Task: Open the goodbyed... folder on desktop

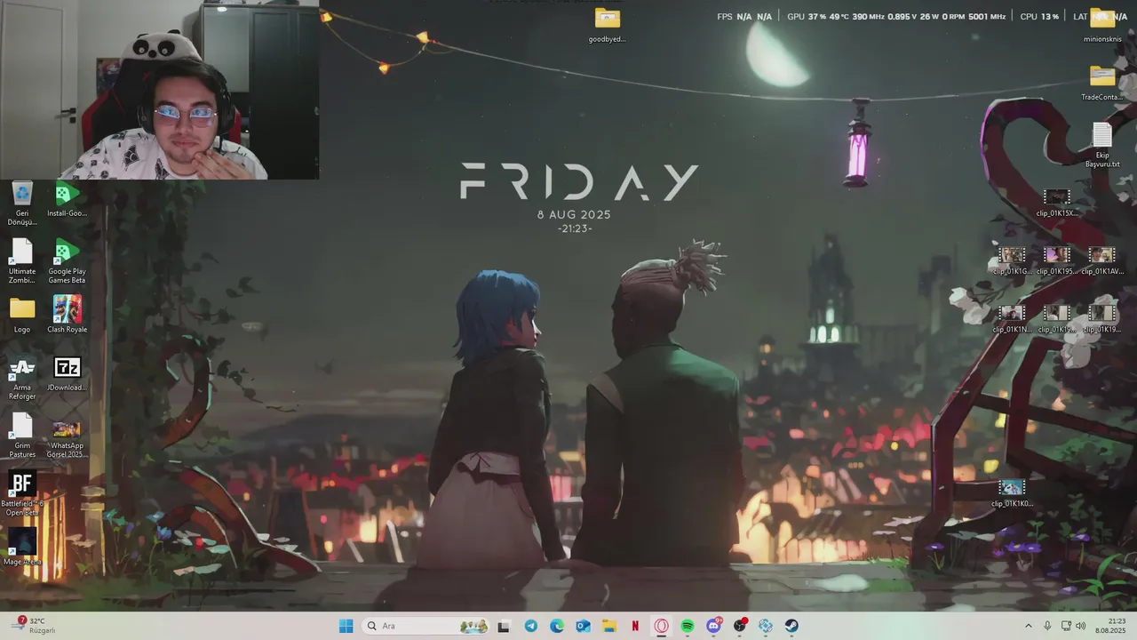Action: [608, 26]
